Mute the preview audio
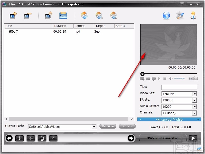This screenshot has height=154, width=205. [x=171, y=78]
